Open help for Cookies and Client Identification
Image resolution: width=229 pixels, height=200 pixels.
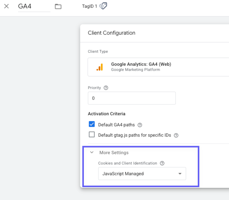[162, 163]
